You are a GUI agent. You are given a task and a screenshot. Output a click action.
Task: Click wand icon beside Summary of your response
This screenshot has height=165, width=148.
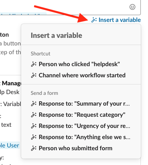(34, 104)
